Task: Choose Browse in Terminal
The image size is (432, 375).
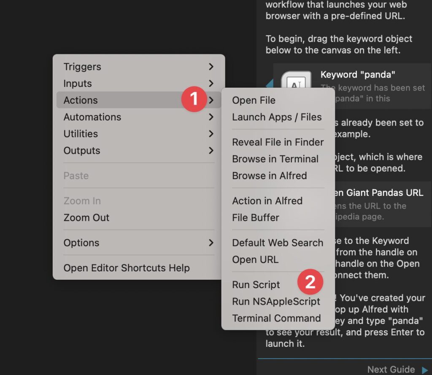Action: (278, 159)
